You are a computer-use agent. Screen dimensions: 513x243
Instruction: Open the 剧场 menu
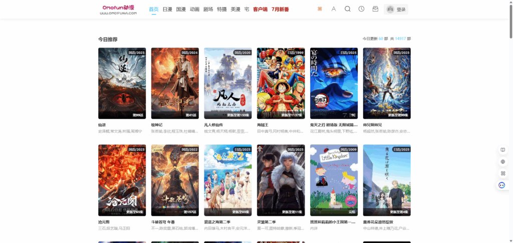point(208,9)
